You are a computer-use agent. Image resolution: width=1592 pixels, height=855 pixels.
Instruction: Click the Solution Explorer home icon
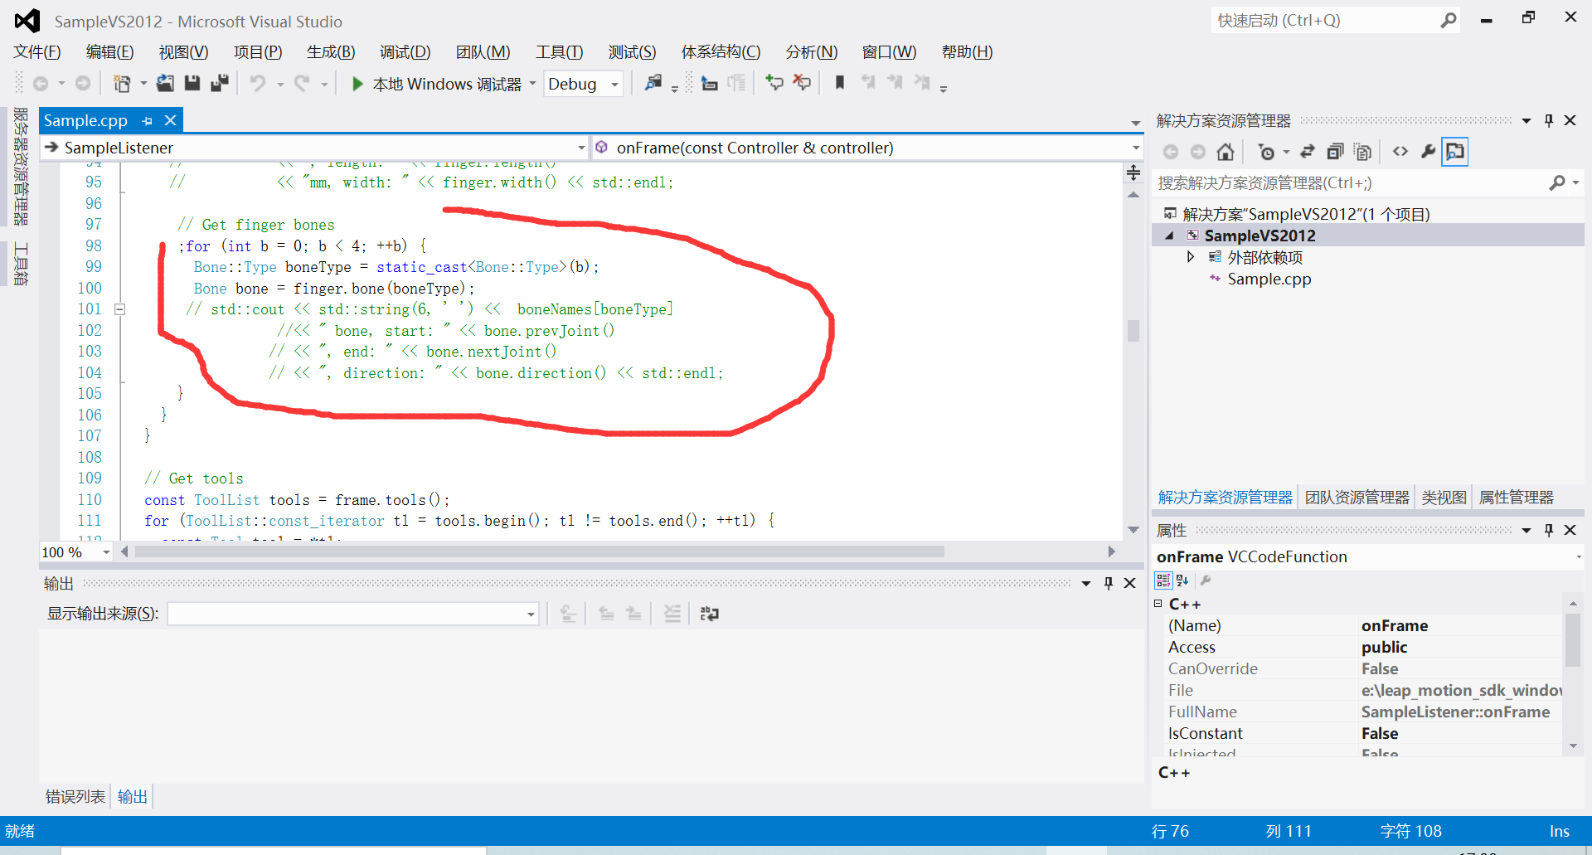click(x=1226, y=152)
